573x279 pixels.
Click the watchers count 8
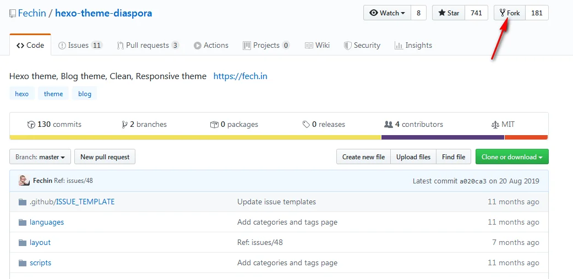(418, 13)
